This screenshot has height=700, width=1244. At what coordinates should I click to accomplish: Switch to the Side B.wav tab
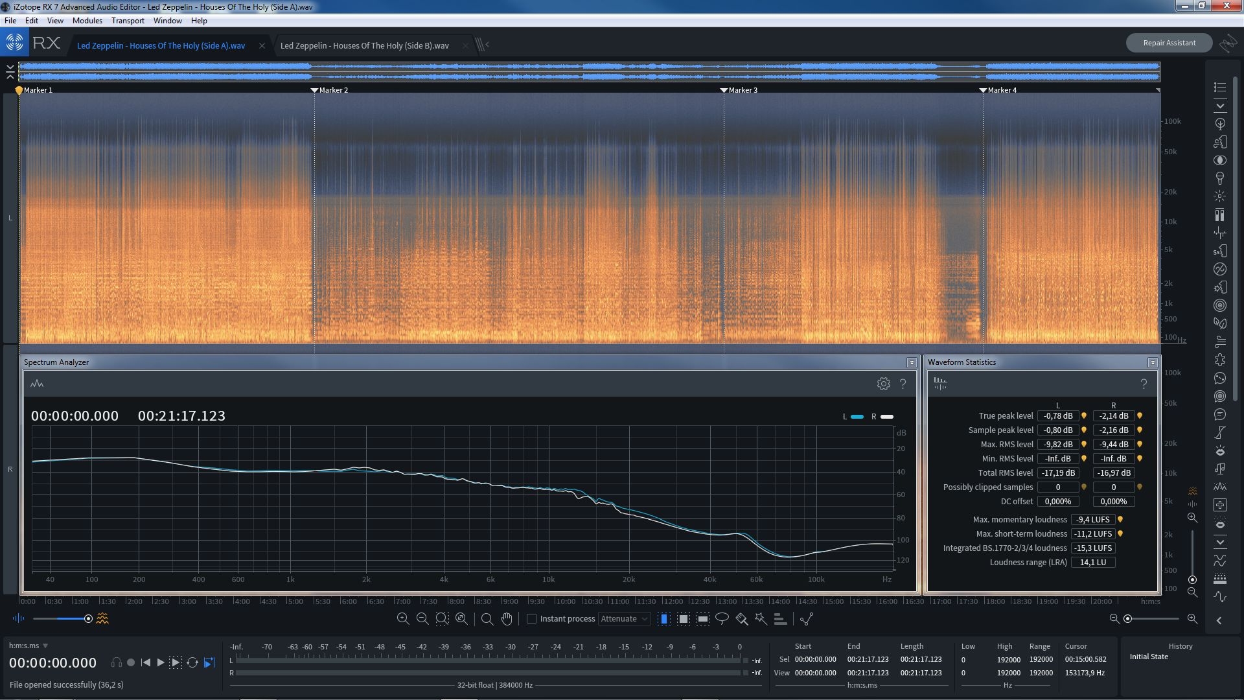(x=364, y=45)
